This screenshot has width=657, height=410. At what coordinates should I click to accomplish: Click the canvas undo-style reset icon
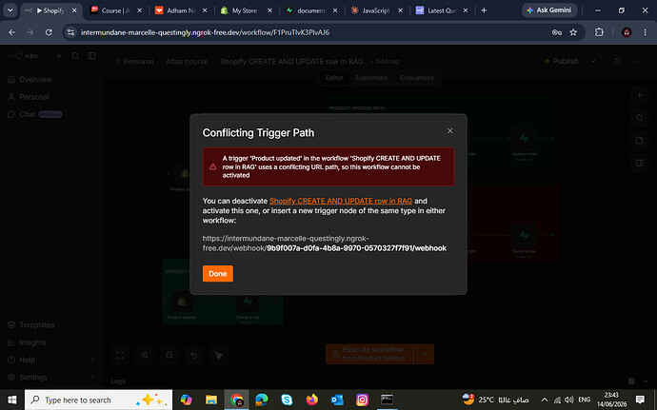[194, 355]
